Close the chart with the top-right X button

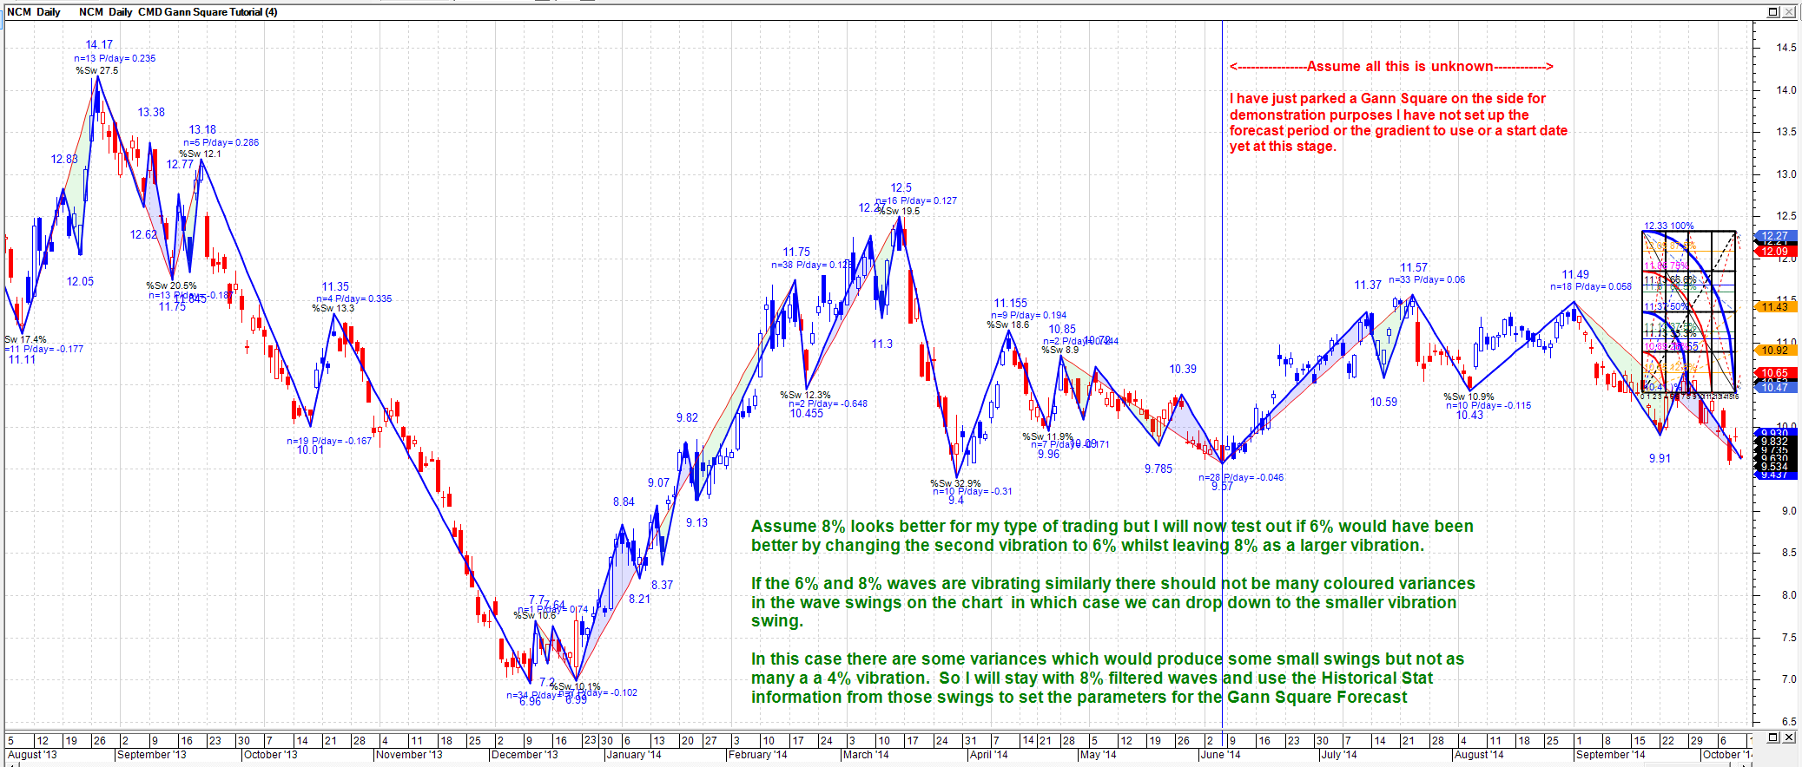coord(1789,11)
